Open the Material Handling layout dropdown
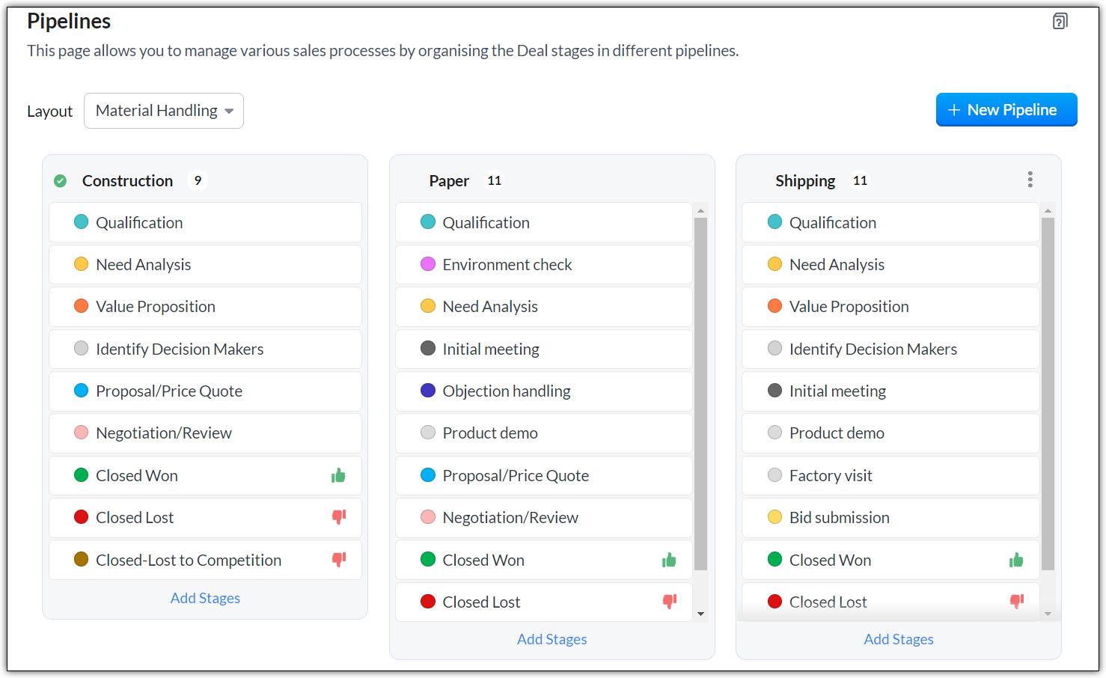This screenshot has width=1106, height=678. pyautogui.click(x=164, y=111)
